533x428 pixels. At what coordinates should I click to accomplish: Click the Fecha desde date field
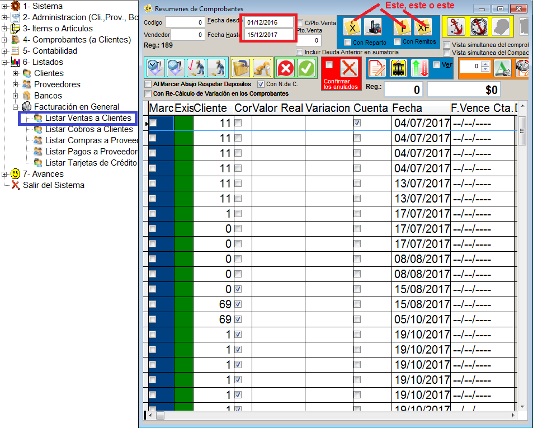(268, 22)
